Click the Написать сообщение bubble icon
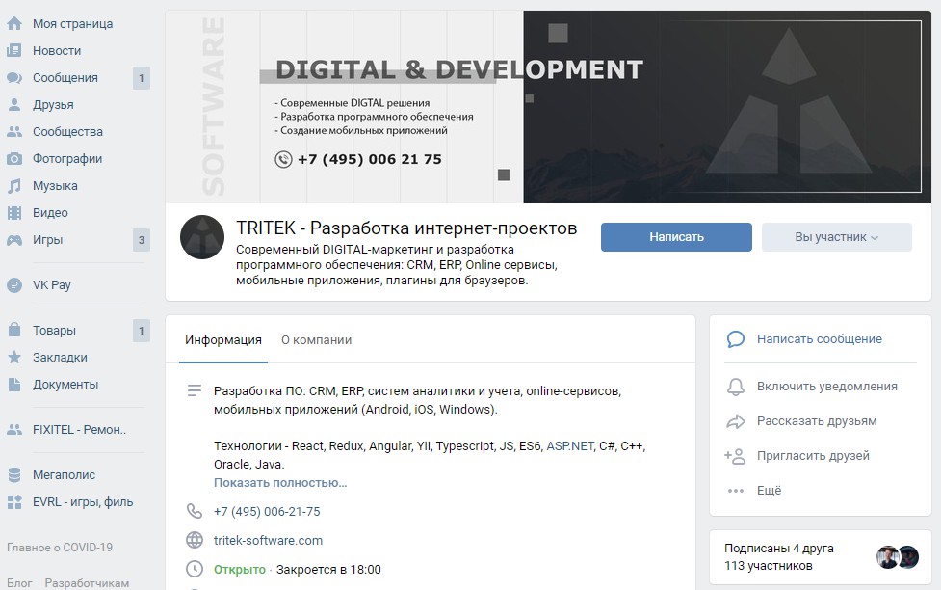The width and height of the screenshot is (941, 590). point(736,339)
